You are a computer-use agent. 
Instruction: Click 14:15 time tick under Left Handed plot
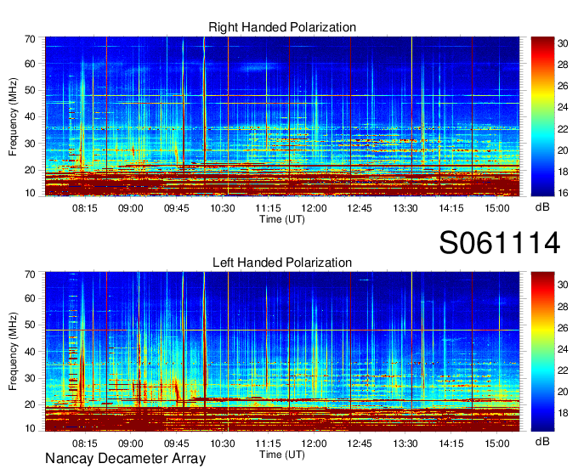coord(450,444)
